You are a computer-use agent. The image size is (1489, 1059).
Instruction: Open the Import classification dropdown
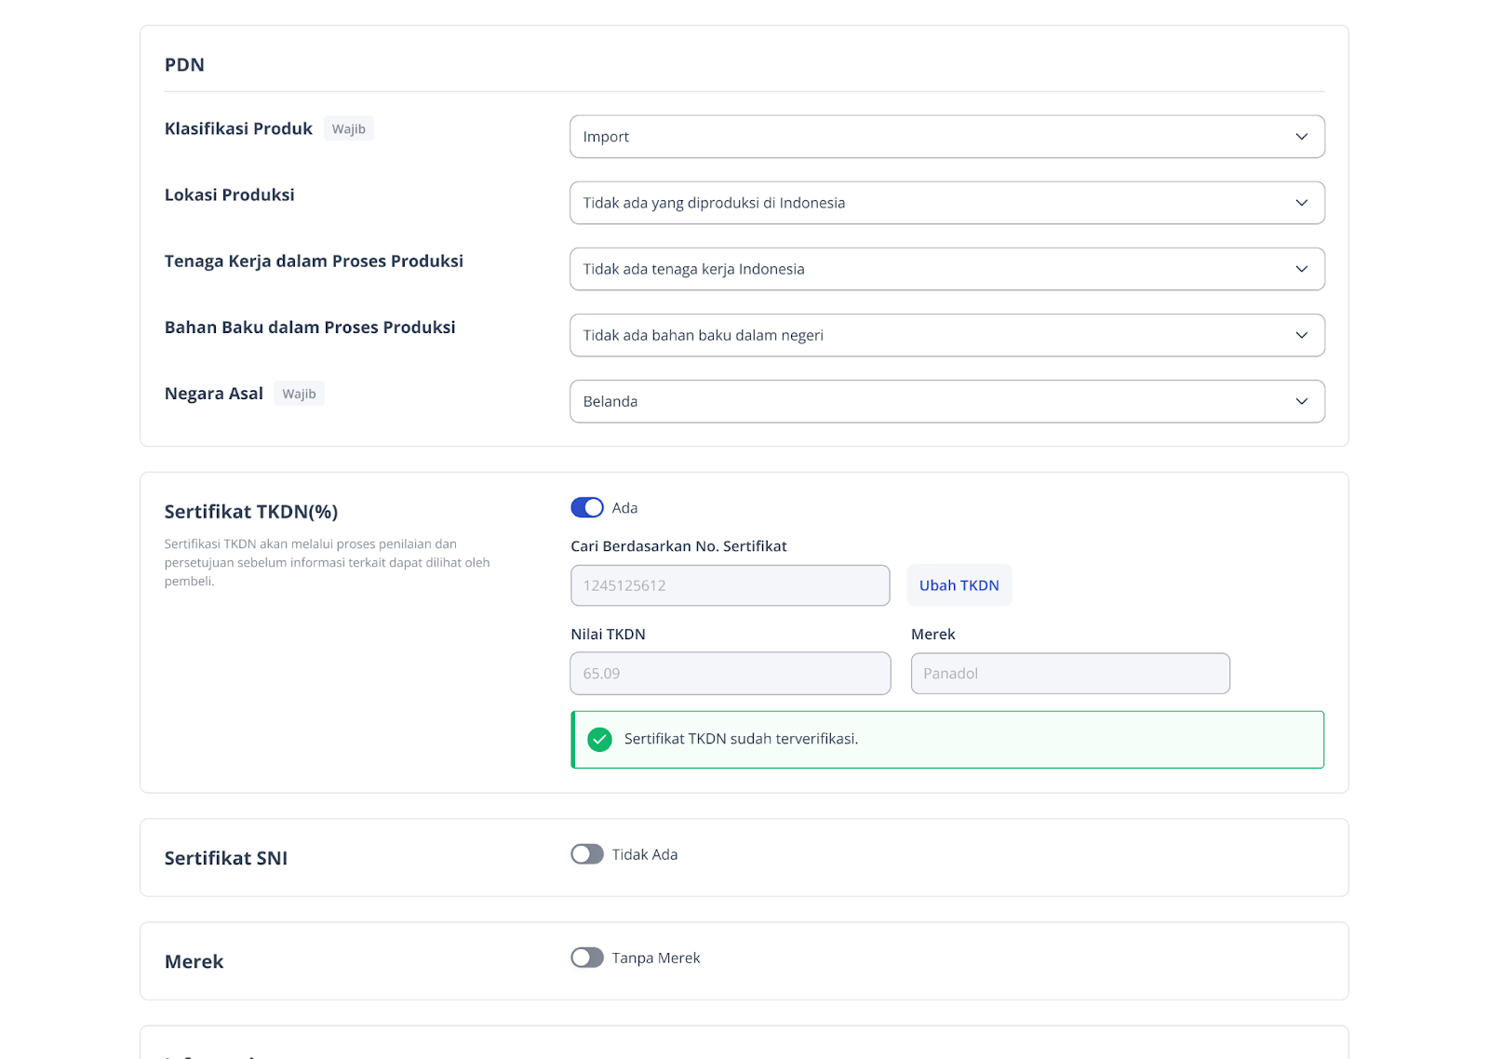tap(931, 137)
